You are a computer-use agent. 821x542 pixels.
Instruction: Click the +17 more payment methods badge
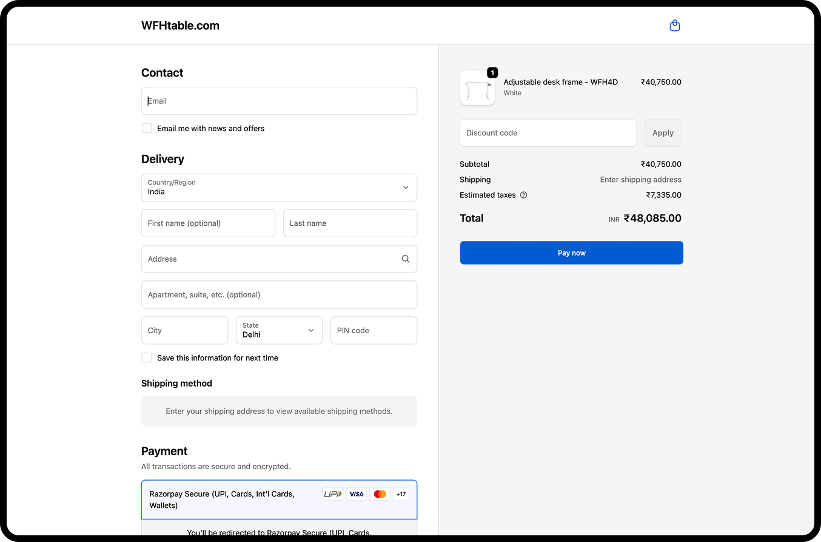[x=401, y=494]
